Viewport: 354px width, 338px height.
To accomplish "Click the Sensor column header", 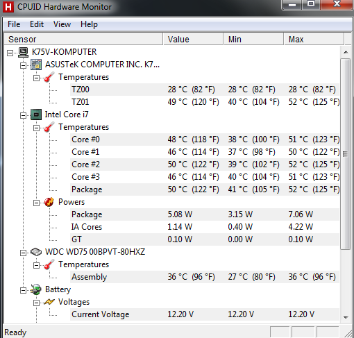I will coord(84,39).
